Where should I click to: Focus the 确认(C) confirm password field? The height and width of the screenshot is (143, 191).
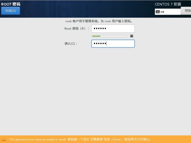pyautogui.click(x=113, y=44)
